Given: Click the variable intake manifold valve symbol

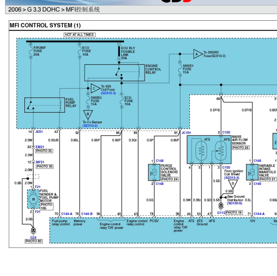Looking at the screenshot, I should tap(252, 172).
